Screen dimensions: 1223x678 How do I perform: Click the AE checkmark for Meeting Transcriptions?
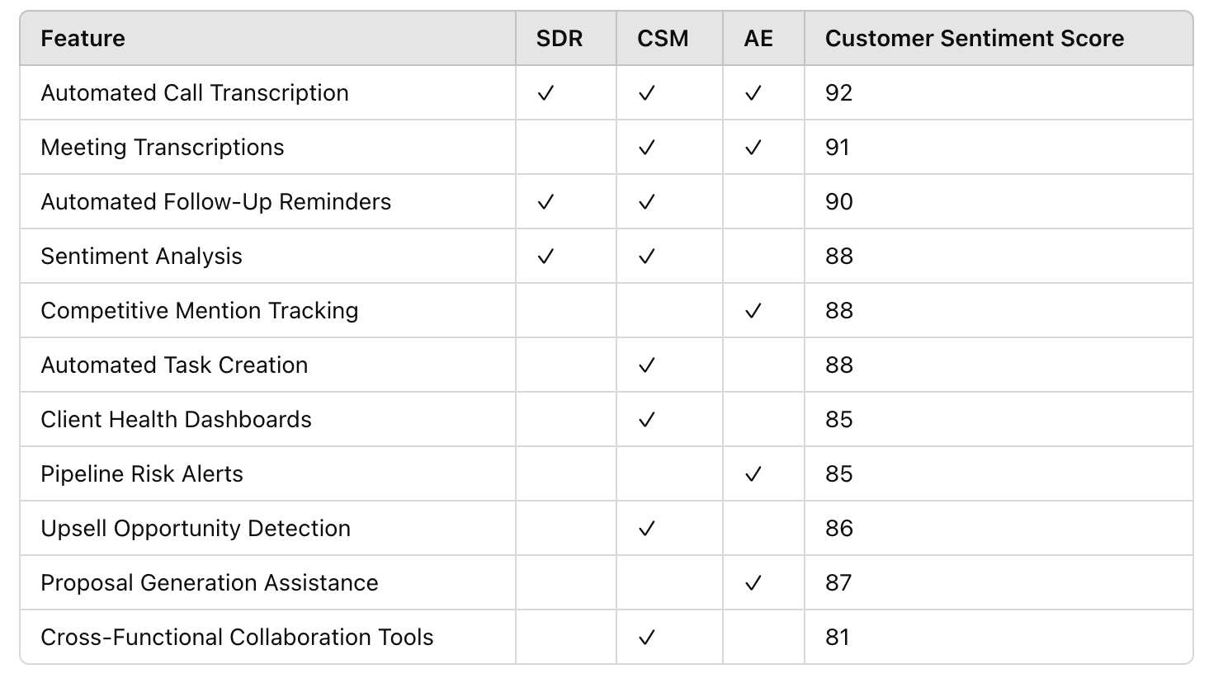click(753, 148)
